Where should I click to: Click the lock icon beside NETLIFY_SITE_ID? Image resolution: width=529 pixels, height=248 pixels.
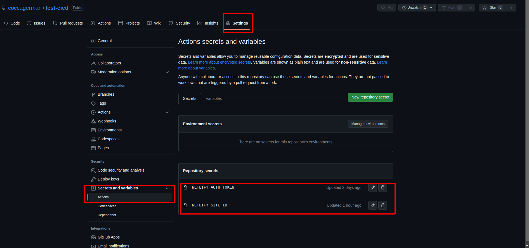pos(185,205)
